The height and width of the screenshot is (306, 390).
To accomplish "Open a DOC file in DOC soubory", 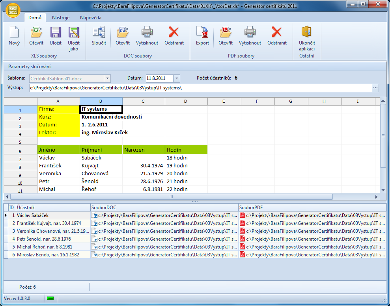I will 122,36.
